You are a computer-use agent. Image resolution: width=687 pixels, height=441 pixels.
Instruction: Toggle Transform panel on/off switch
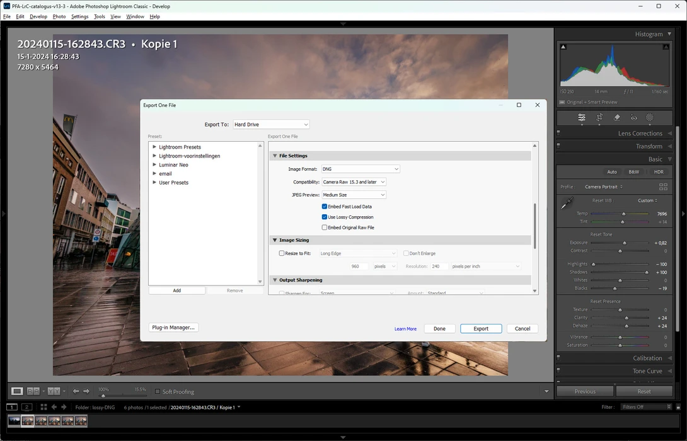tap(558, 146)
